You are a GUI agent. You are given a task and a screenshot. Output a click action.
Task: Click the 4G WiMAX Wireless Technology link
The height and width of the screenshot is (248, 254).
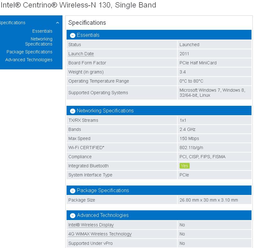(x=100, y=234)
